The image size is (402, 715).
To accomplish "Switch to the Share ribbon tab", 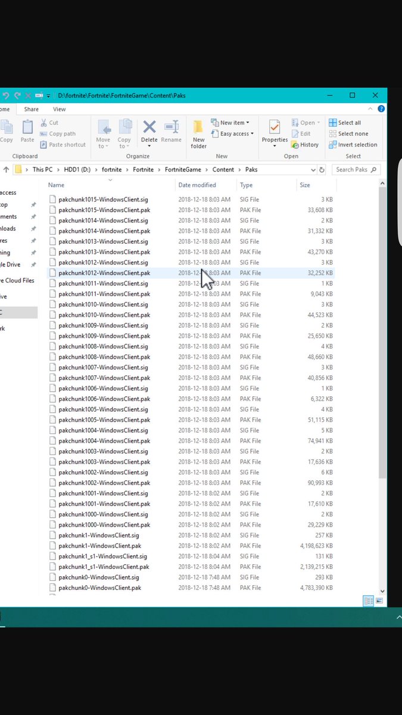I will pos(32,109).
